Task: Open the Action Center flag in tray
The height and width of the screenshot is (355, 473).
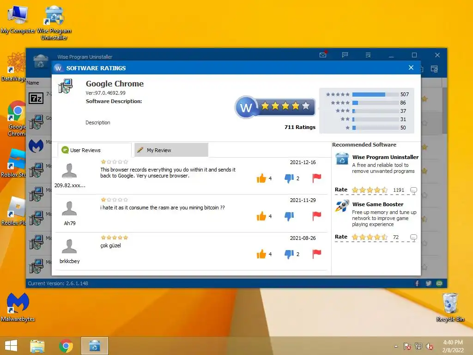Action: coord(407,346)
